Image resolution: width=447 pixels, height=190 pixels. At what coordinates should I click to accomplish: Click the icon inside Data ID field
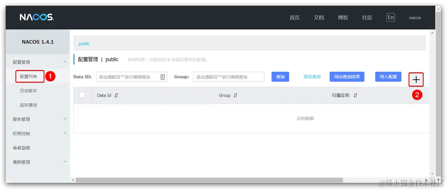click(x=163, y=77)
